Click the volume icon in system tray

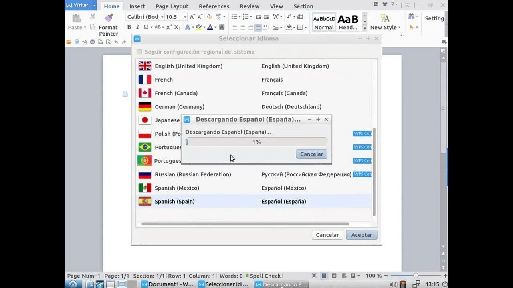[393, 284]
